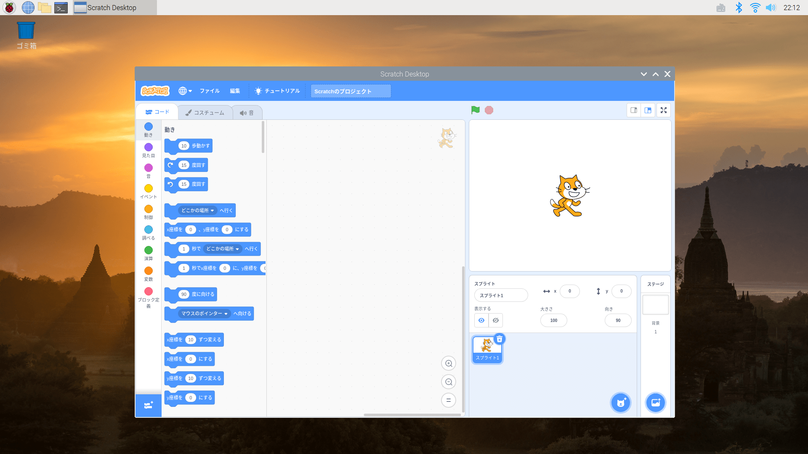The width and height of the screenshot is (808, 454).
Task: Show the sprite with eye icon
Action: (481, 321)
